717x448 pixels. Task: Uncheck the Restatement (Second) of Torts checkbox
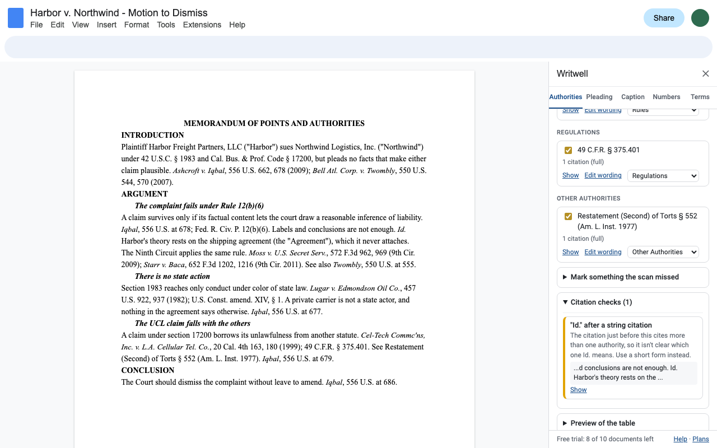[568, 216]
